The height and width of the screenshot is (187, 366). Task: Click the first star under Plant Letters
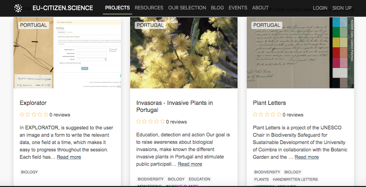point(255,115)
